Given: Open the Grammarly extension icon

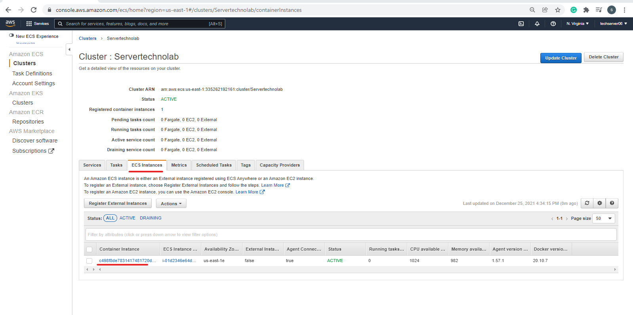Looking at the screenshot, I should (x=574, y=10).
